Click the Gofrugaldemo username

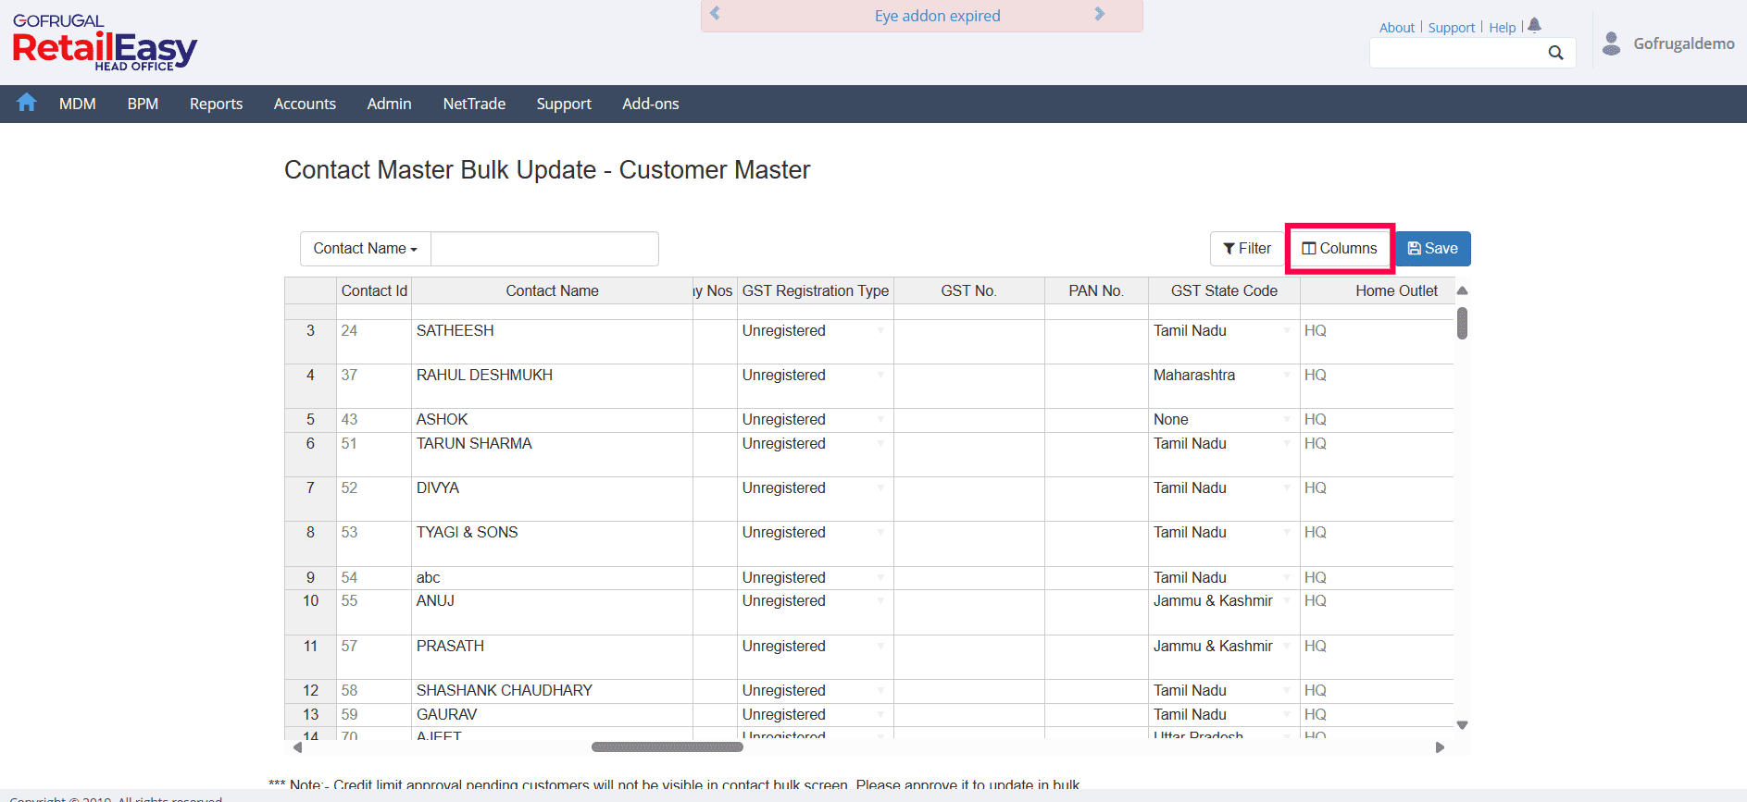pos(1684,43)
